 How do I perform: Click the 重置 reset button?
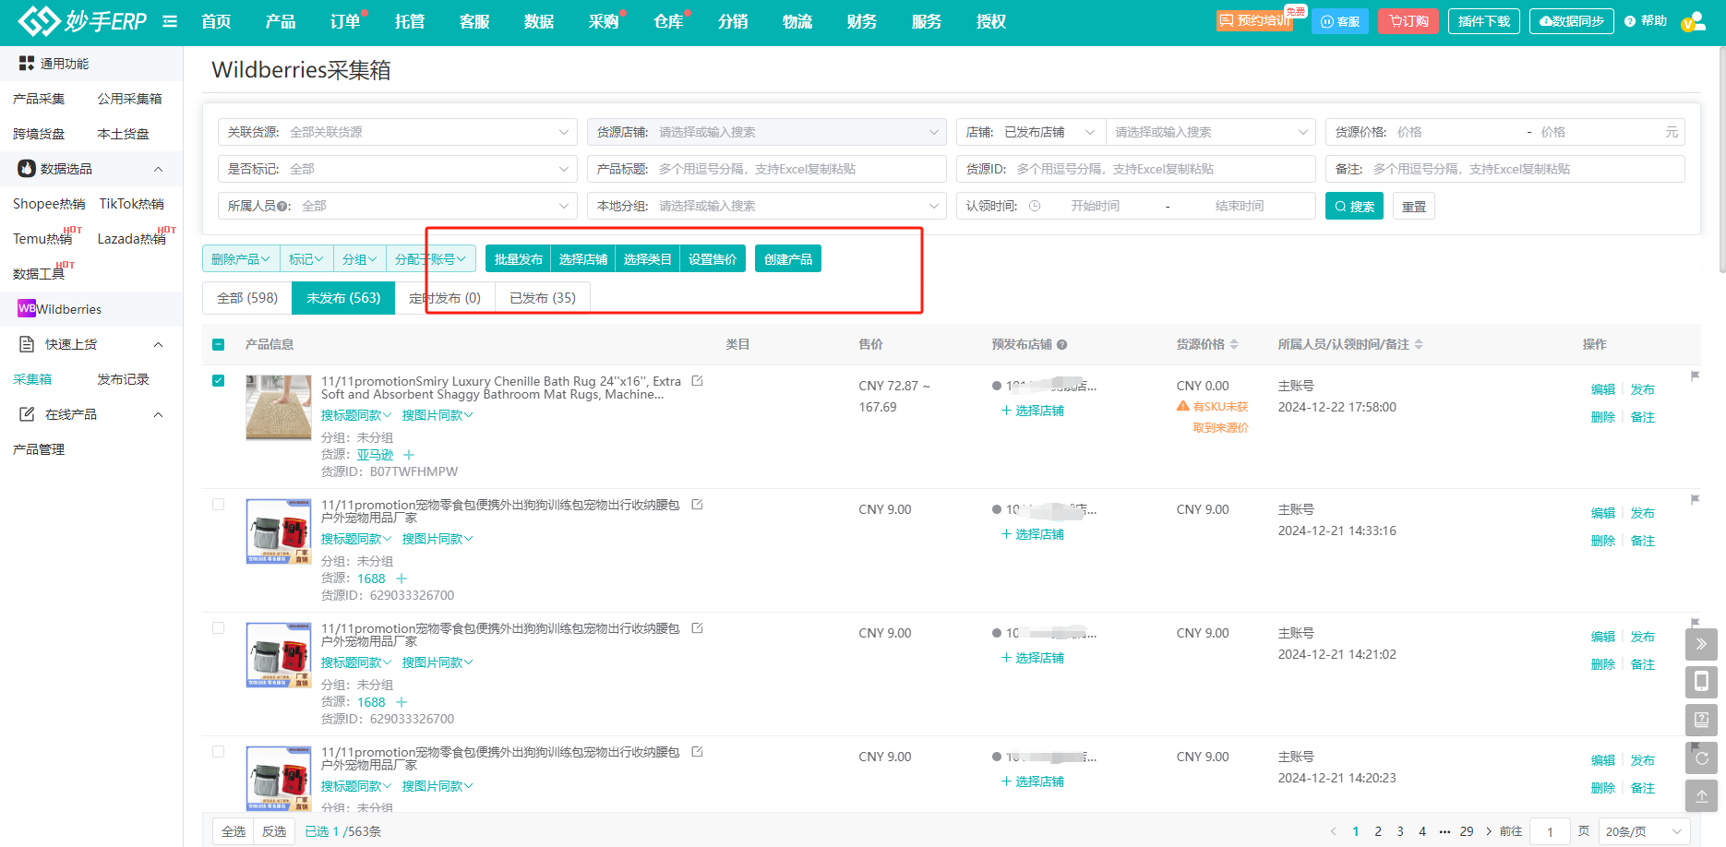pyautogui.click(x=1414, y=206)
